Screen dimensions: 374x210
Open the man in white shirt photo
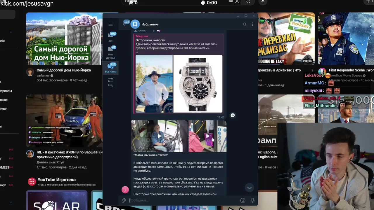tap(154, 84)
